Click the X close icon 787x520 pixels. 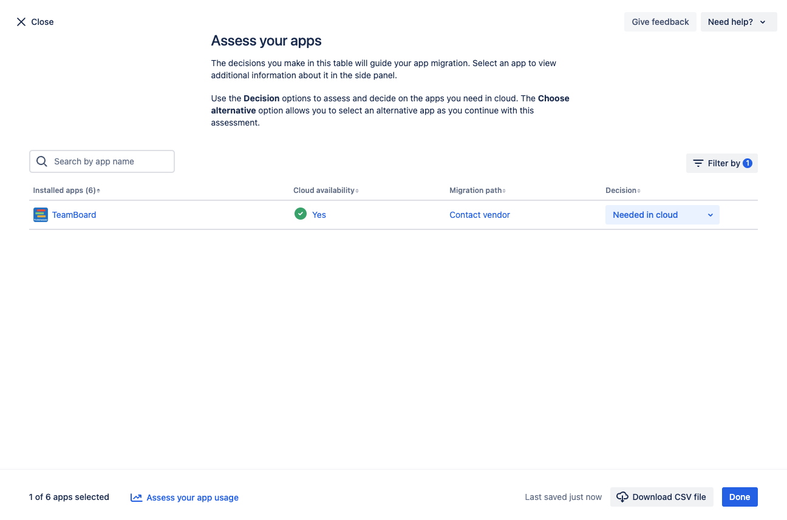click(21, 22)
